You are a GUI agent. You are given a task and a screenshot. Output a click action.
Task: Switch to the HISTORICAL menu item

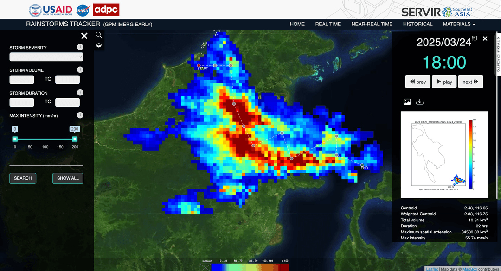click(417, 24)
